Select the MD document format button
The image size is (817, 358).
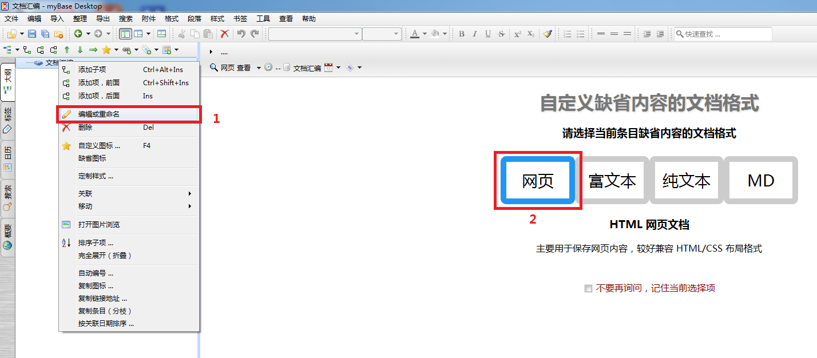[761, 180]
